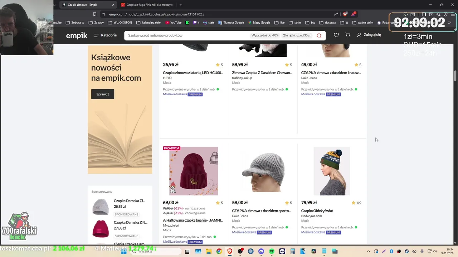Open File Explorer from taskbar

208,252
